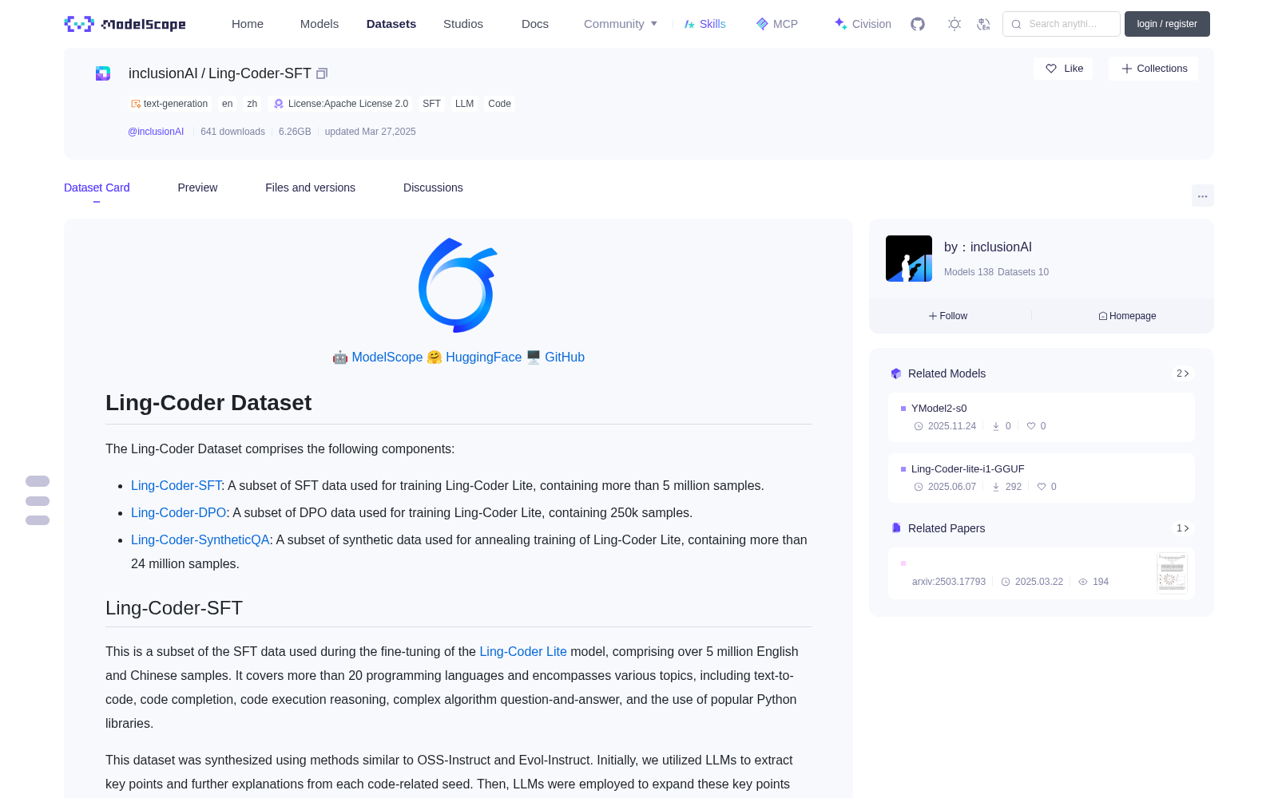Toggle the light/dark theme sun icon
The width and height of the screenshot is (1278, 798).
click(x=955, y=24)
